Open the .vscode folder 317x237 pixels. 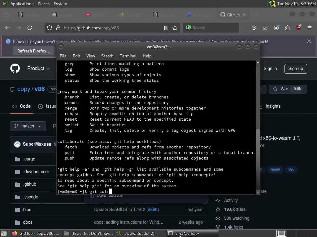[31, 197]
